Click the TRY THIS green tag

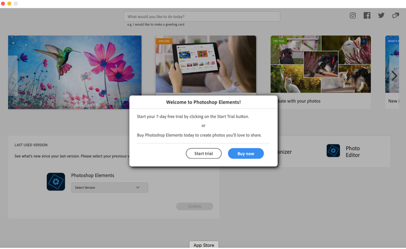[279, 41]
